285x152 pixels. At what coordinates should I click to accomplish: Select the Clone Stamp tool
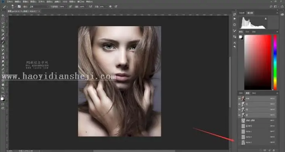pyautogui.click(x=3, y=46)
